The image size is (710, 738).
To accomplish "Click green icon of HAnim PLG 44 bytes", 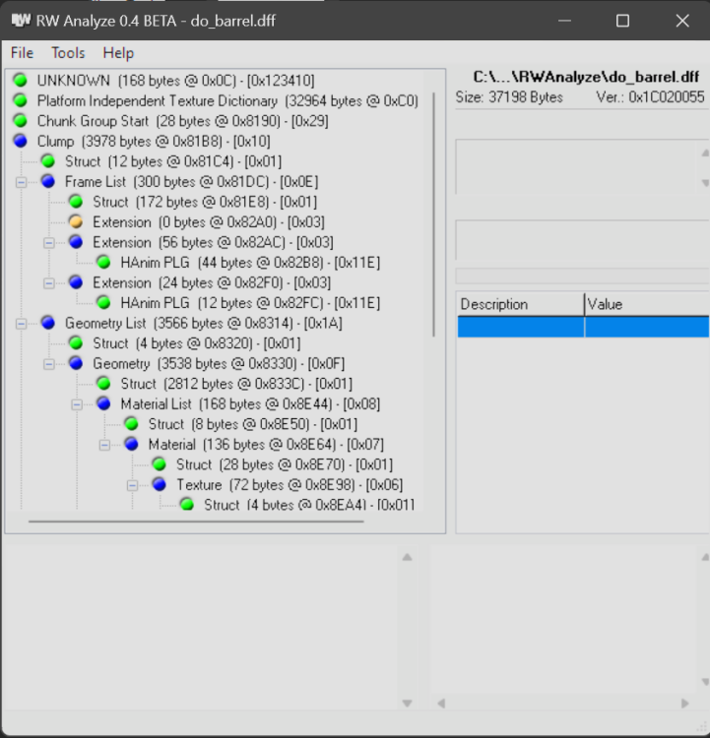I will [x=103, y=262].
